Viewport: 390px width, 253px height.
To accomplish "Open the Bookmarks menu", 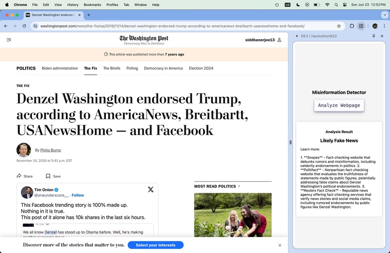I will point(92,4).
